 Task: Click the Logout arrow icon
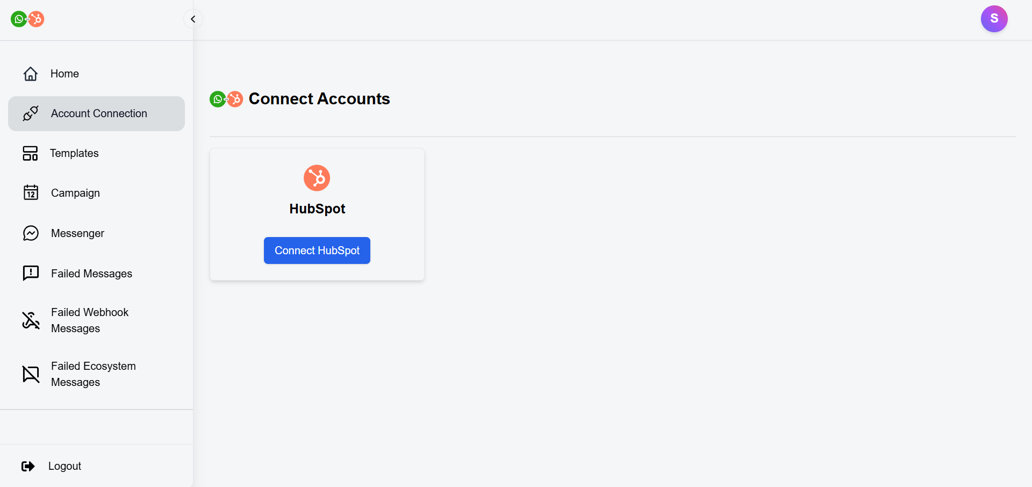pyautogui.click(x=28, y=466)
